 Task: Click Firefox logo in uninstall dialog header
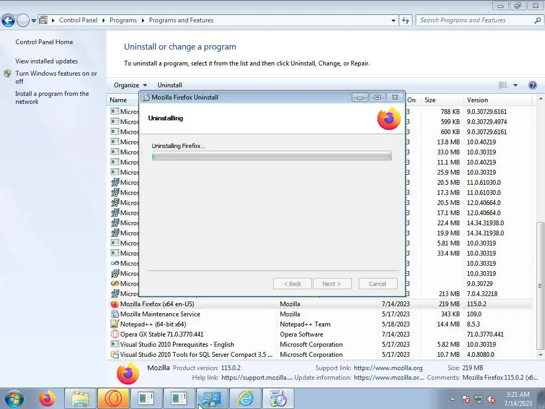click(x=389, y=118)
